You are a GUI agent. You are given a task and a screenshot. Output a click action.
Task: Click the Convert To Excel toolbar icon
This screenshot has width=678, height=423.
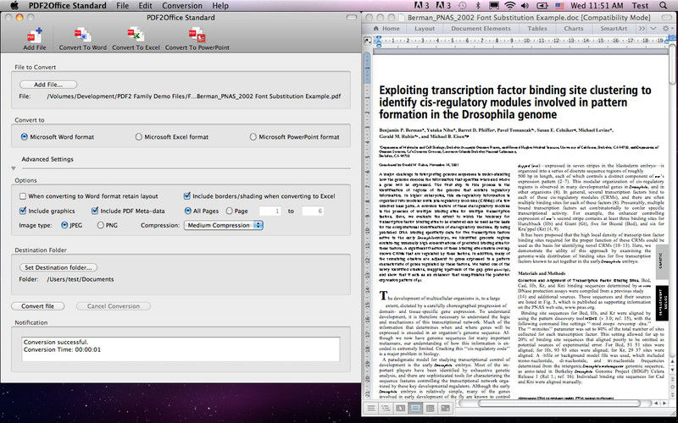click(x=136, y=38)
